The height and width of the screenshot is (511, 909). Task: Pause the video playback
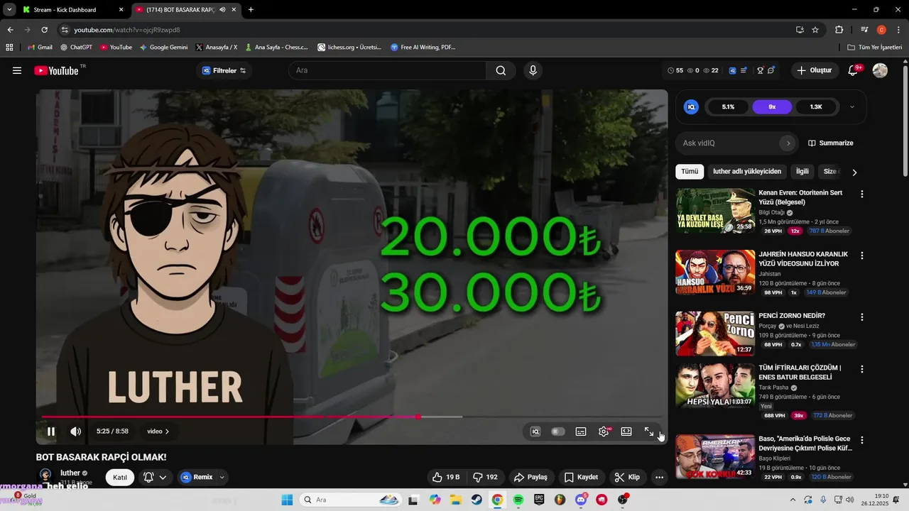click(x=51, y=432)
